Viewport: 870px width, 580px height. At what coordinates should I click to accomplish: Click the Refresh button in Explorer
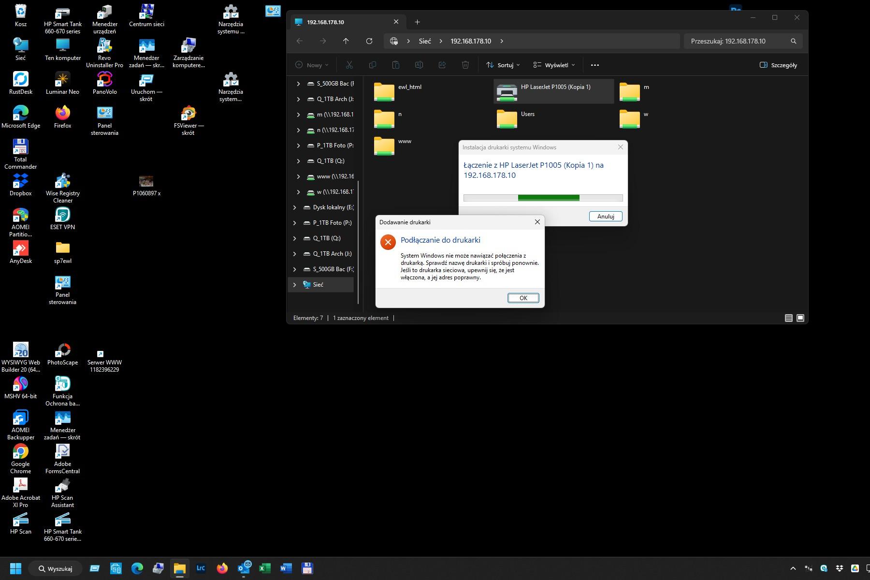[369, 41]
